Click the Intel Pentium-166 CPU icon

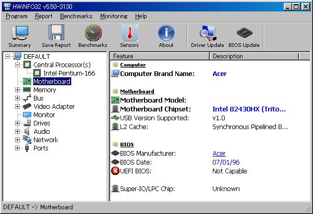point(37,73)
